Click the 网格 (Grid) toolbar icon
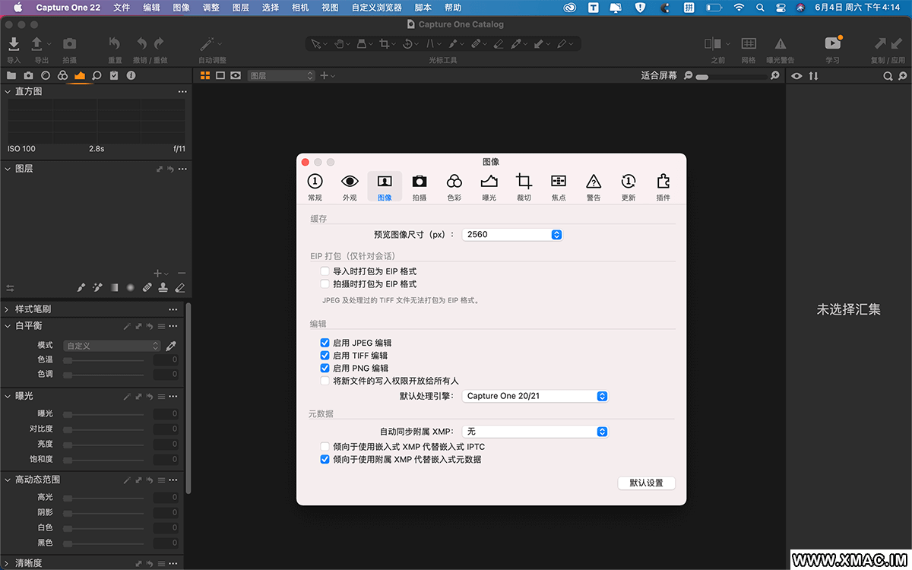This screenshot has height=570, width=912. tap(749, 44)
